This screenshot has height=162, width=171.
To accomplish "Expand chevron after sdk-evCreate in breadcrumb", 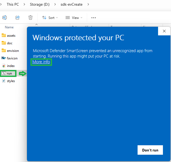I will click(88, 4).
